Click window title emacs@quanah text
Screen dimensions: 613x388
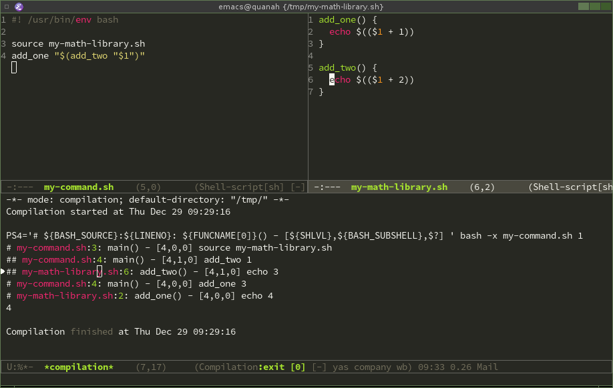coord(300,7)
